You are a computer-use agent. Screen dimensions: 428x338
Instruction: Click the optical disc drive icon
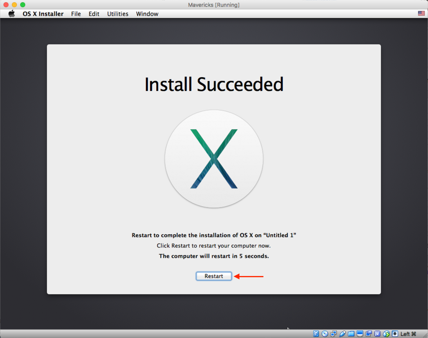click(325, 334)
